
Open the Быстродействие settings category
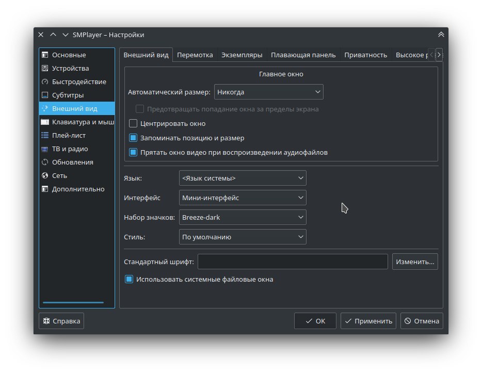pos(77,82)
